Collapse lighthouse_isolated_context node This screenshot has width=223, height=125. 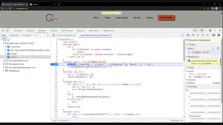[x=4, y=43]
